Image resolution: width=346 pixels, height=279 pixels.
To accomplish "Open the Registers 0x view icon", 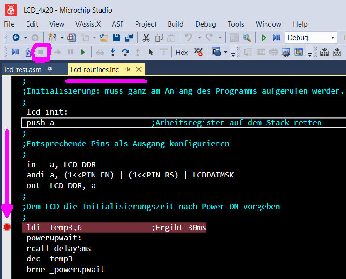I will point(261,52).
